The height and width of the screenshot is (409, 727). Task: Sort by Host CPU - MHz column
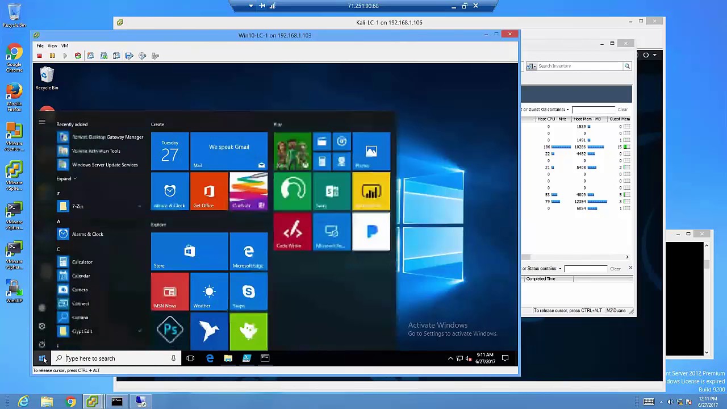pyautogui.click(x=552, y=119)
